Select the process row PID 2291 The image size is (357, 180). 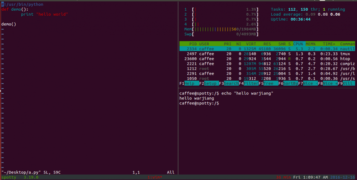pos(267,73)
